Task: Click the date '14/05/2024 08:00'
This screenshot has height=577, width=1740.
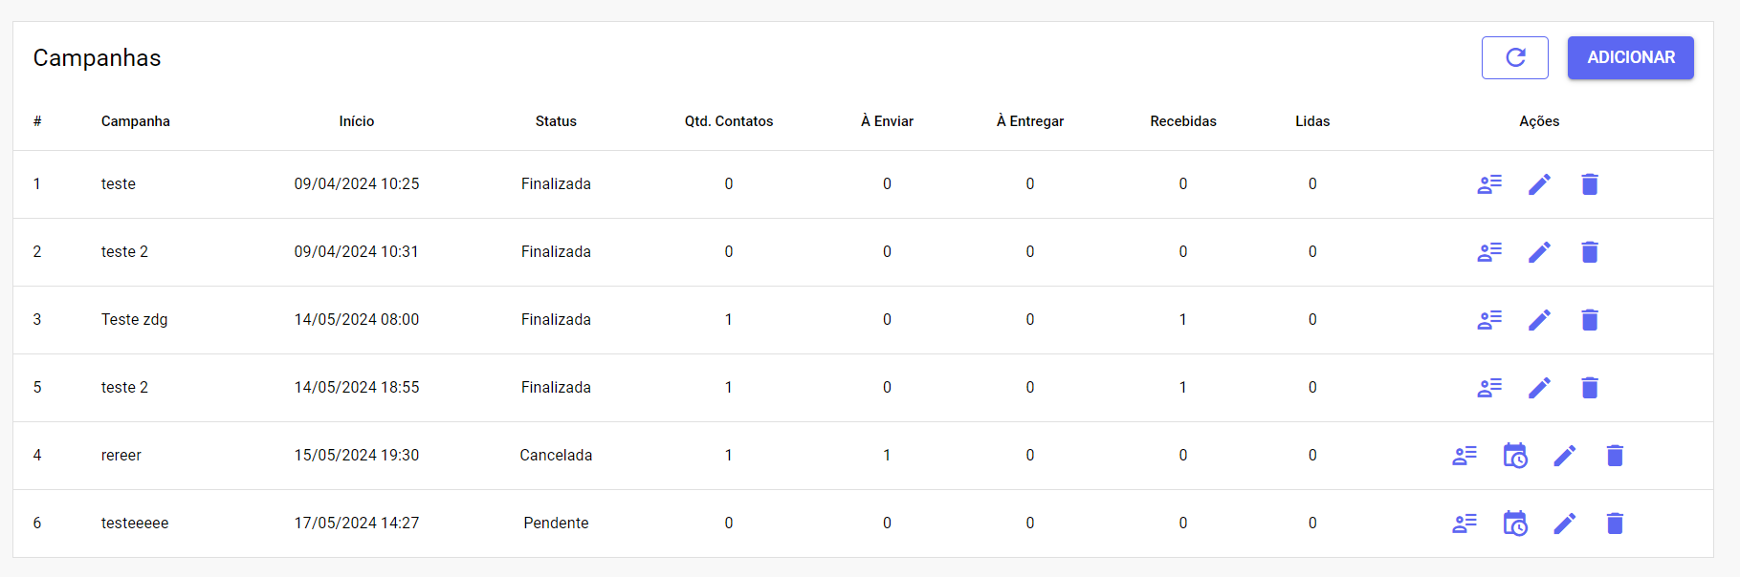Action: [x=357, y=320]
